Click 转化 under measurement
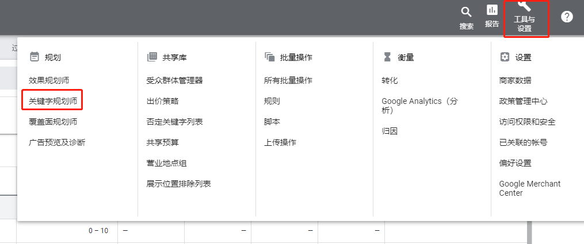 coord(390,80)
